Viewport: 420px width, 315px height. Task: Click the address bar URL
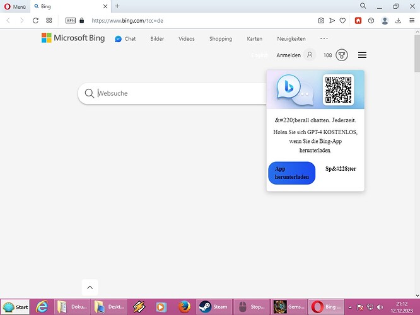(x=127, y=21)
